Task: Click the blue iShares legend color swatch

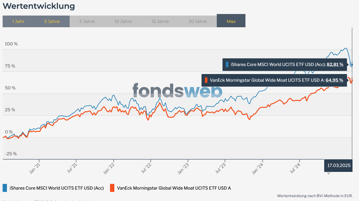Action: point(5,188)
